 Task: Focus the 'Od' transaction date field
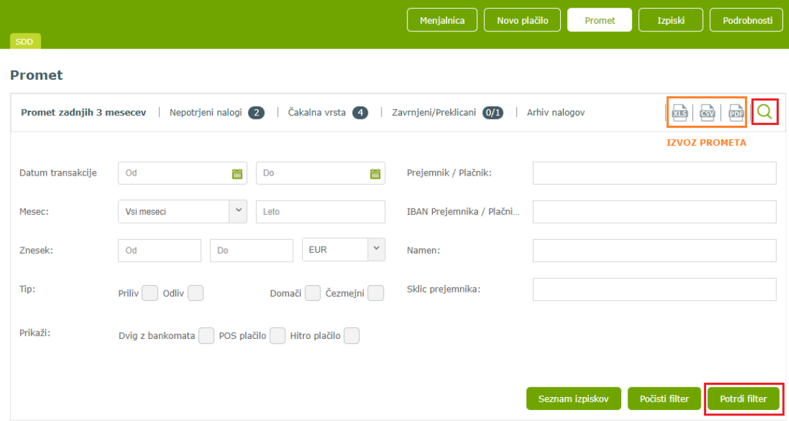[x=182, y=174]
